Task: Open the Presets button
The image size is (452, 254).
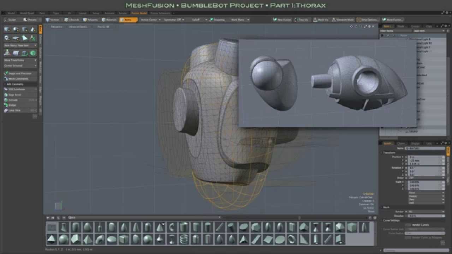Action: click(31, 20)
